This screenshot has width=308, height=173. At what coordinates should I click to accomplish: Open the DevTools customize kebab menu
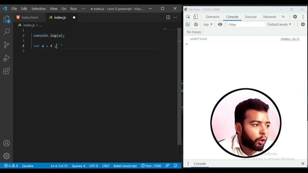click(x=303, y=17)
